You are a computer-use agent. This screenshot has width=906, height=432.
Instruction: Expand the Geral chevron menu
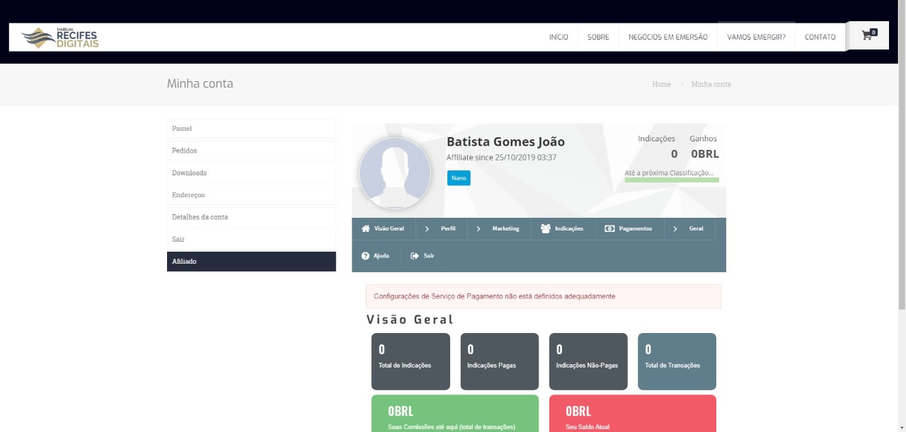point(675,229)
